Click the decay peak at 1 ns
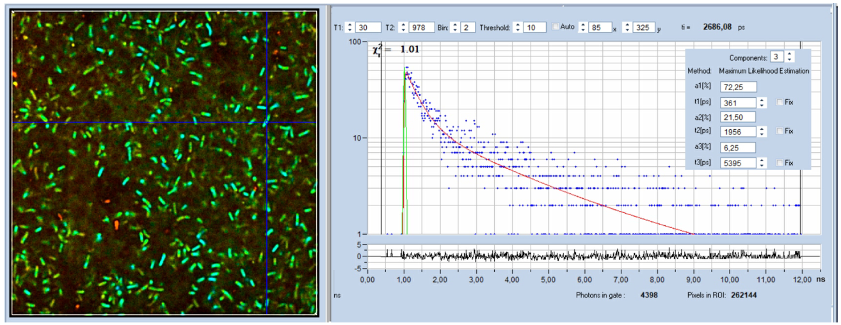Viewport: 841px width, 325px height. pos(405,68)
